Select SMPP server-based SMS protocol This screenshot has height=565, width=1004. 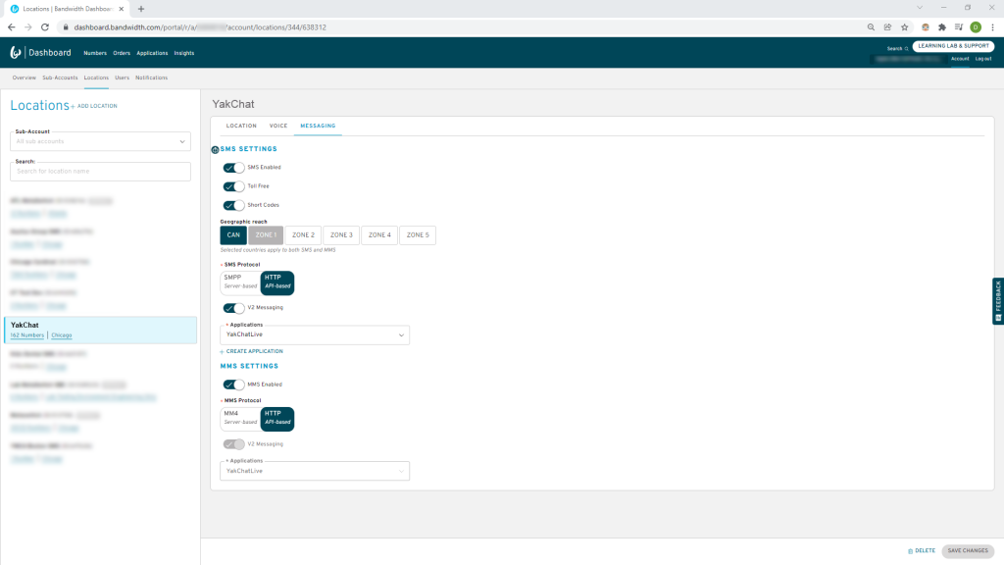pyautogui.click(x=240, y=282)
